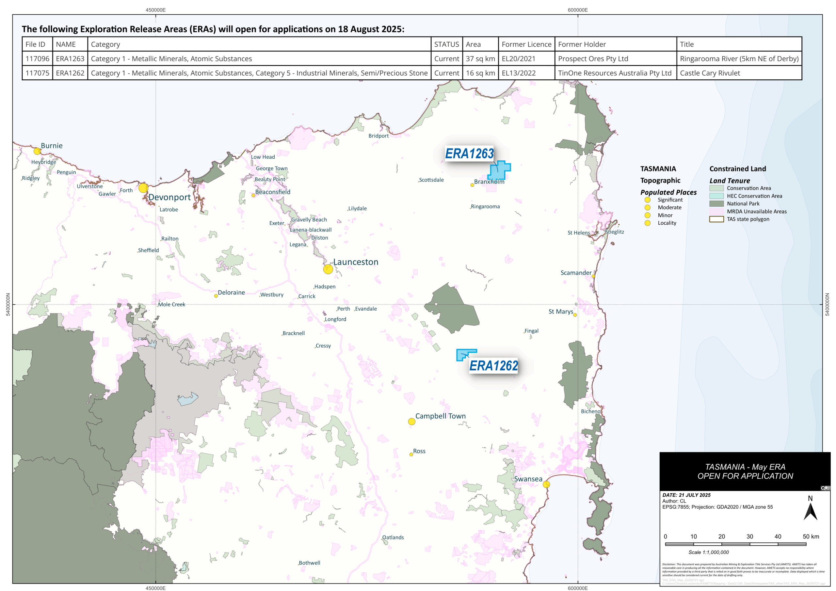
Task: Click the Campbell Town yellow marker
Action: pos(411,421)
